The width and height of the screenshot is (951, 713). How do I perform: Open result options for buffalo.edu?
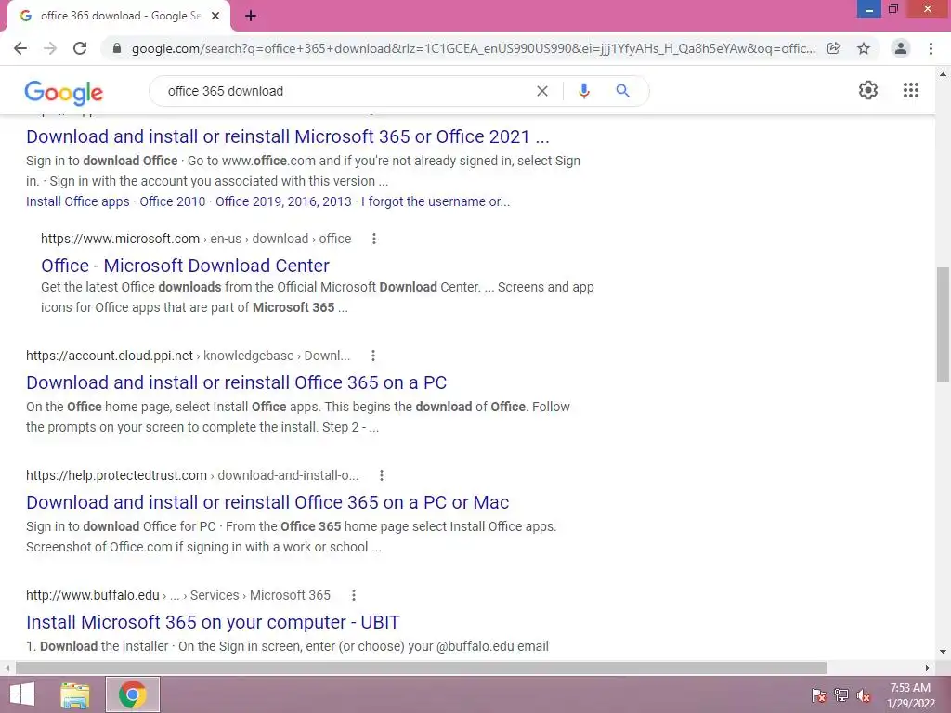tap(354, 595)
